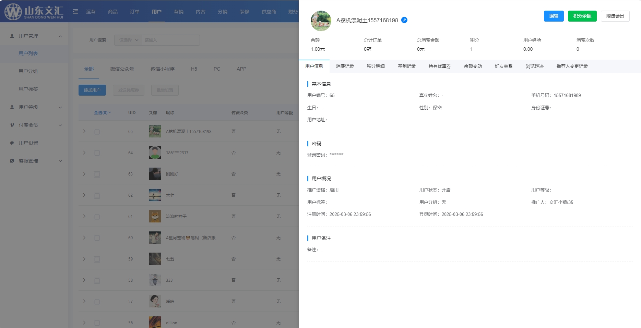Select 用户分组 in the sidebar
The width and height of the screenshot is (641, 328).
pos(28,71)
